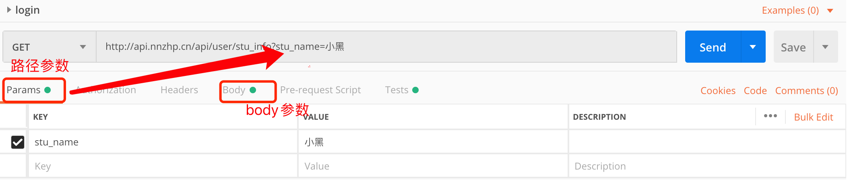Expand the login request name triangle
This screenshot has height=180, width=847.
coord(9,10)
